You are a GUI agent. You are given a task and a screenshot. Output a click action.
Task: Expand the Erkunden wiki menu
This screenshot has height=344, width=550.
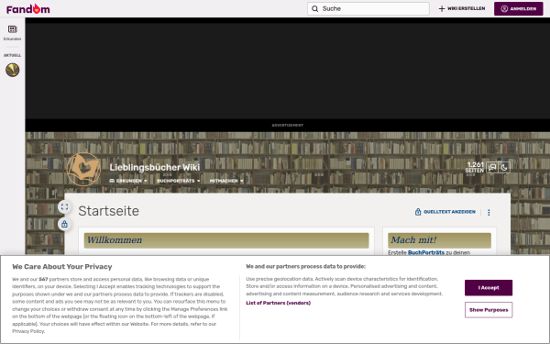[x=128, y=181]
